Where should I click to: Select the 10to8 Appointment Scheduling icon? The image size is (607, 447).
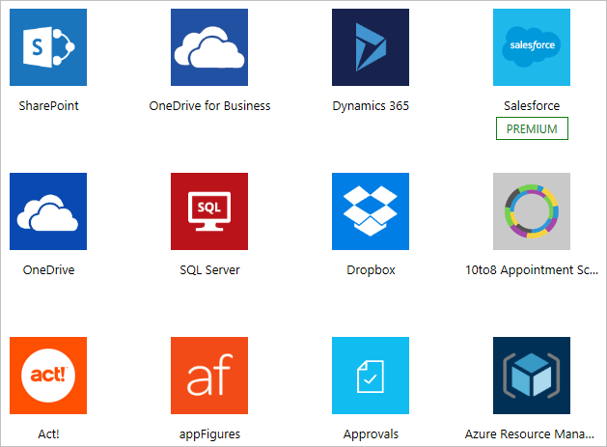532,211
